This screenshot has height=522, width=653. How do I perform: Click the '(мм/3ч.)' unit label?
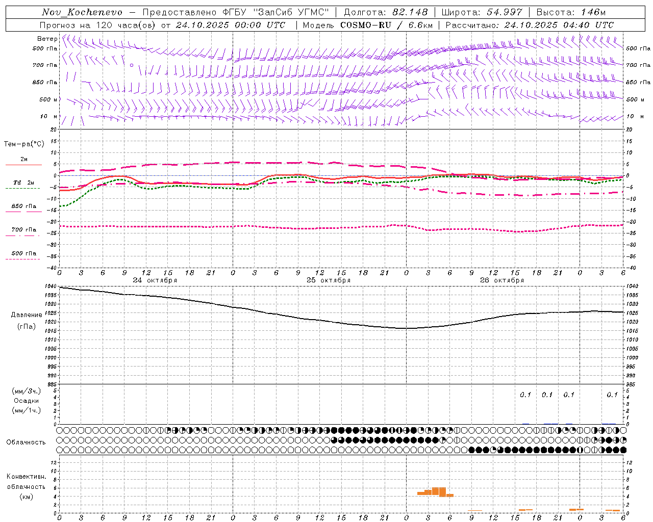pos(26,391)
